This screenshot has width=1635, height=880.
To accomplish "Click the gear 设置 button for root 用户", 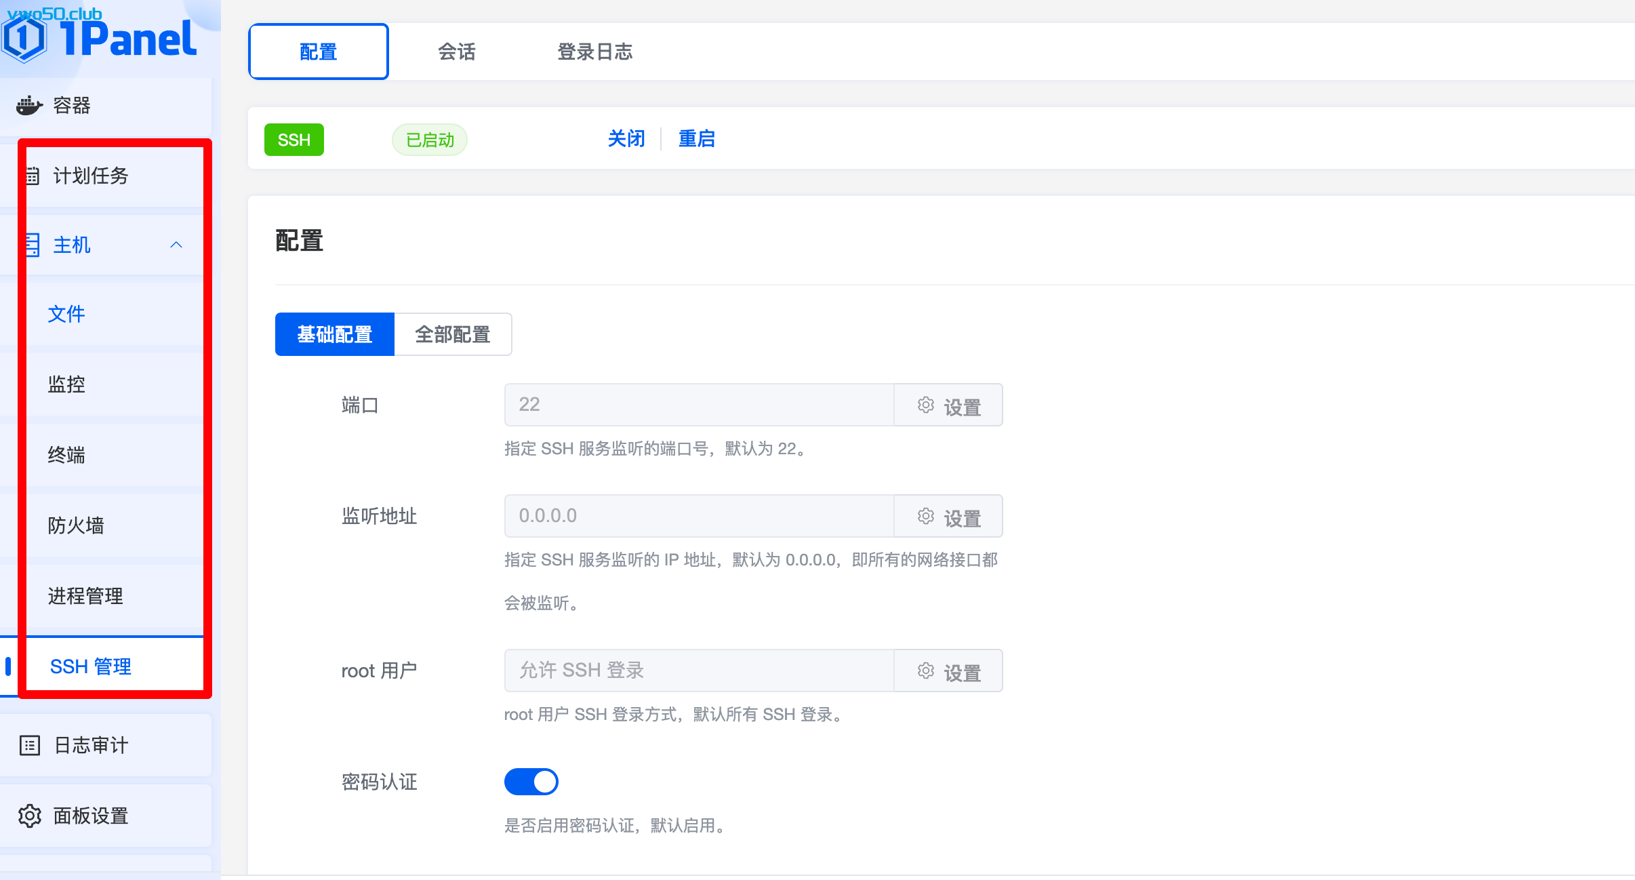I will tap(948, 671).
